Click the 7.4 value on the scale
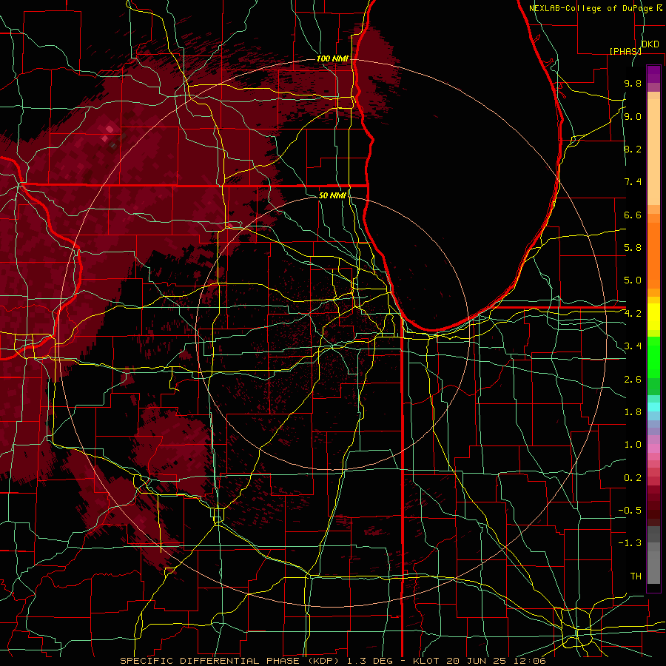This screenshot has width=666, height=666. click(x=633, y=182)
